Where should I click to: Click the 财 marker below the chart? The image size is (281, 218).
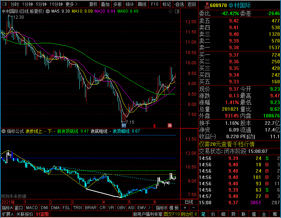point(124,125)
